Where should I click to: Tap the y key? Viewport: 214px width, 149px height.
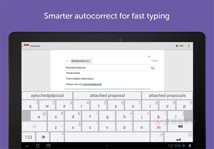click(x=116, y=105)
